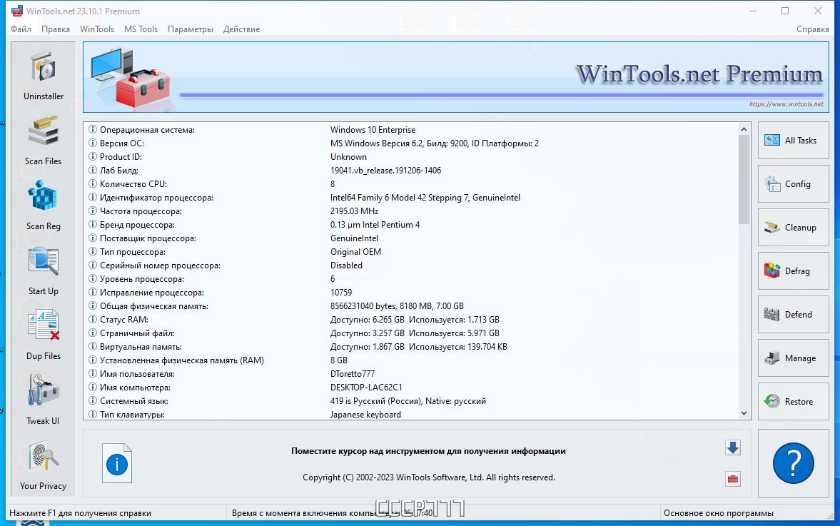
Task: Click info icon beside Операционная система
Action: coord(93,130)
